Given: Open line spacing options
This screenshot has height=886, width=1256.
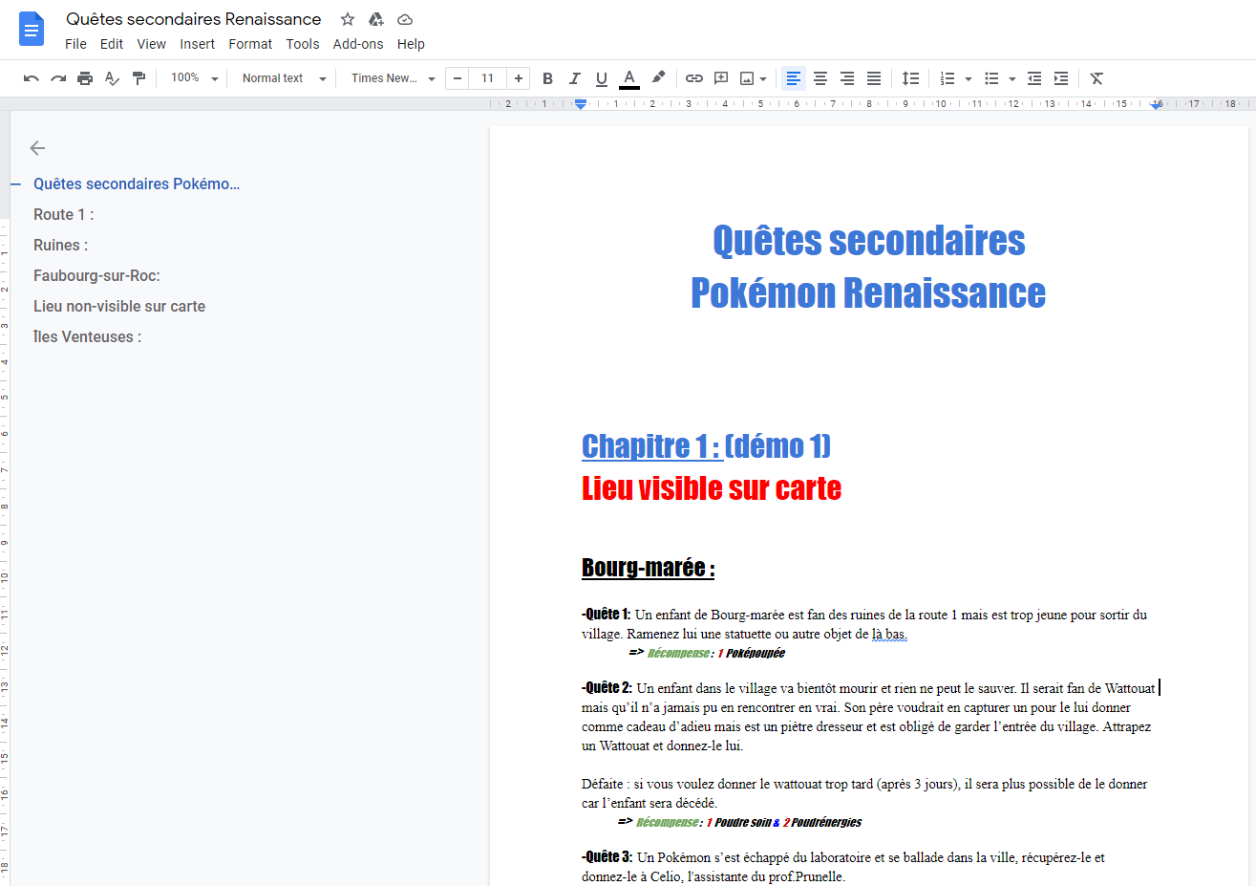Looking at the screenshot, I should [x=911, y=78].
